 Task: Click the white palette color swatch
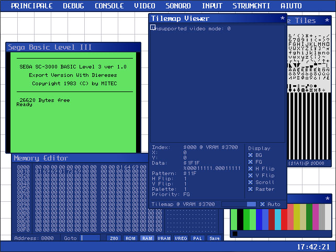(328, 217)
